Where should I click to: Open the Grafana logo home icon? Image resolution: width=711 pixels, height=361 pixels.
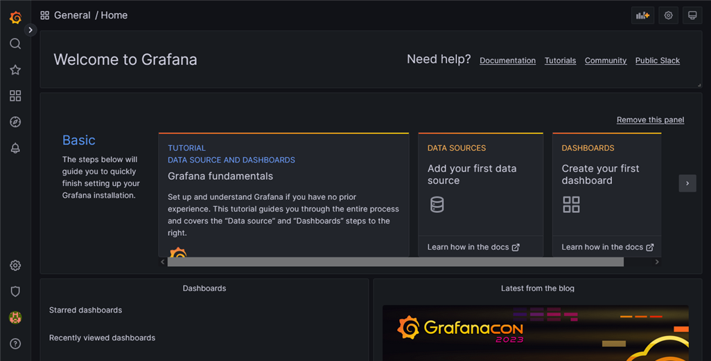click(x=15, y=17)
